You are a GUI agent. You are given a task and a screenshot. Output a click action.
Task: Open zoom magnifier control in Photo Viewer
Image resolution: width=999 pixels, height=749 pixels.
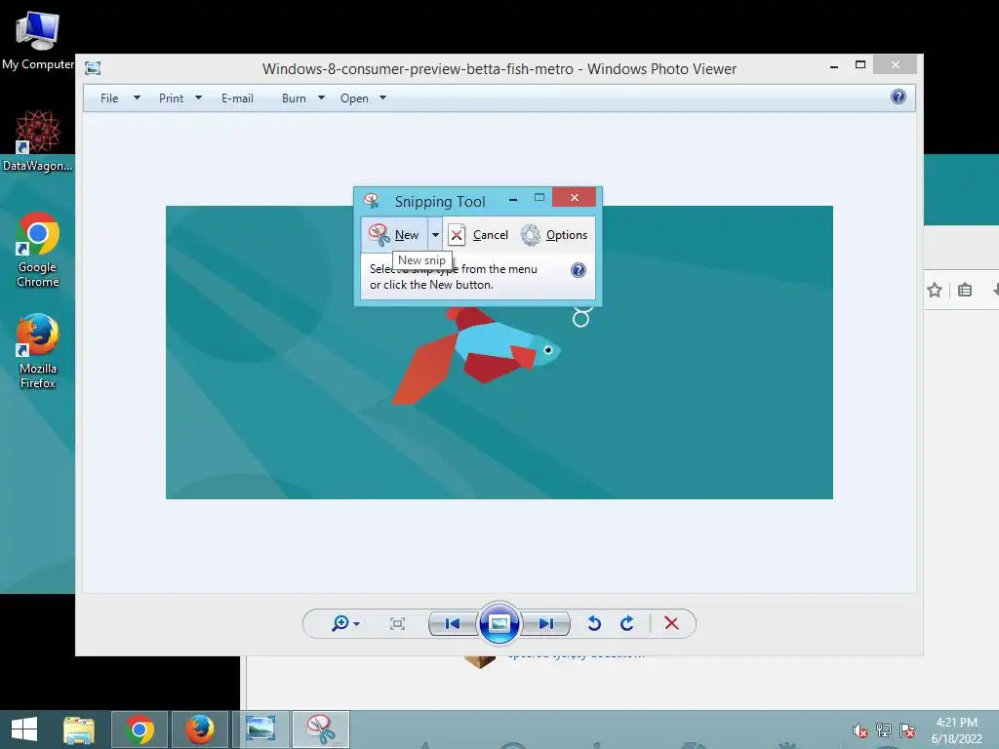(345, 623)
